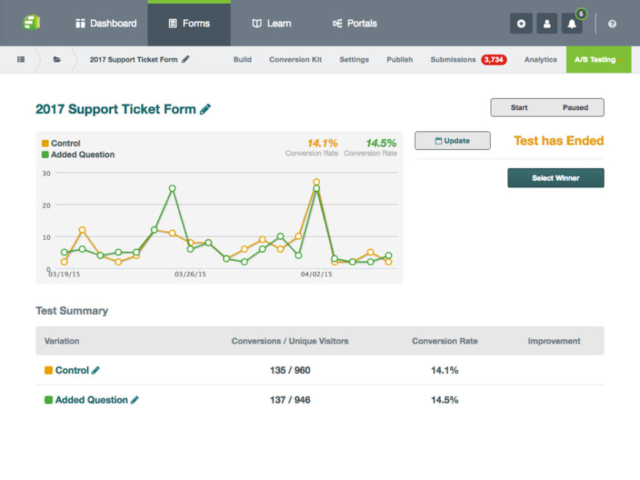Click the chart's highest peak data point
Viewport: 640px width, 480px height.
coord(315,181)
